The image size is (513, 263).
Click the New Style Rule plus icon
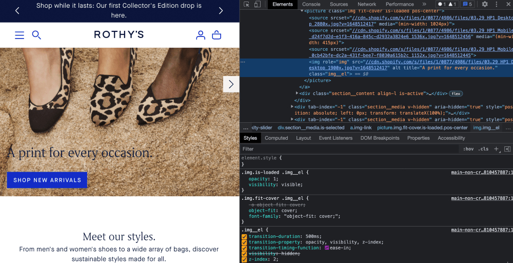pos(496,149)
